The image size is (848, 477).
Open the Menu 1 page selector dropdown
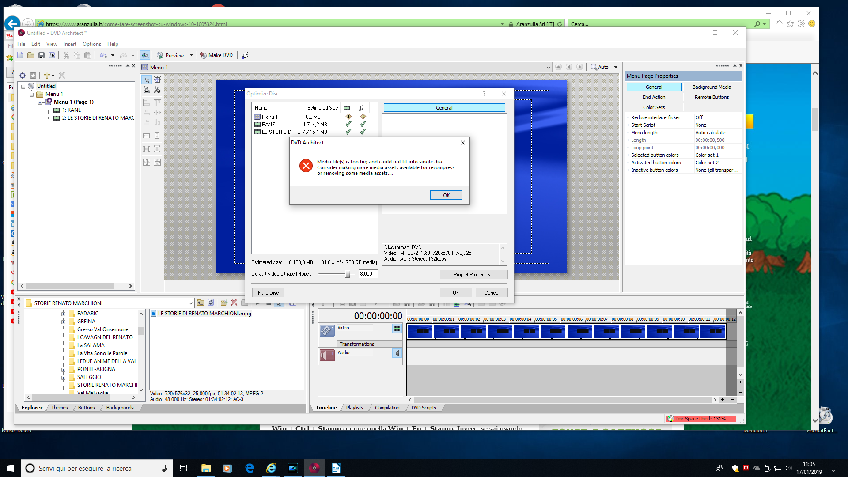pyautogui.click(x=548, y=68)
